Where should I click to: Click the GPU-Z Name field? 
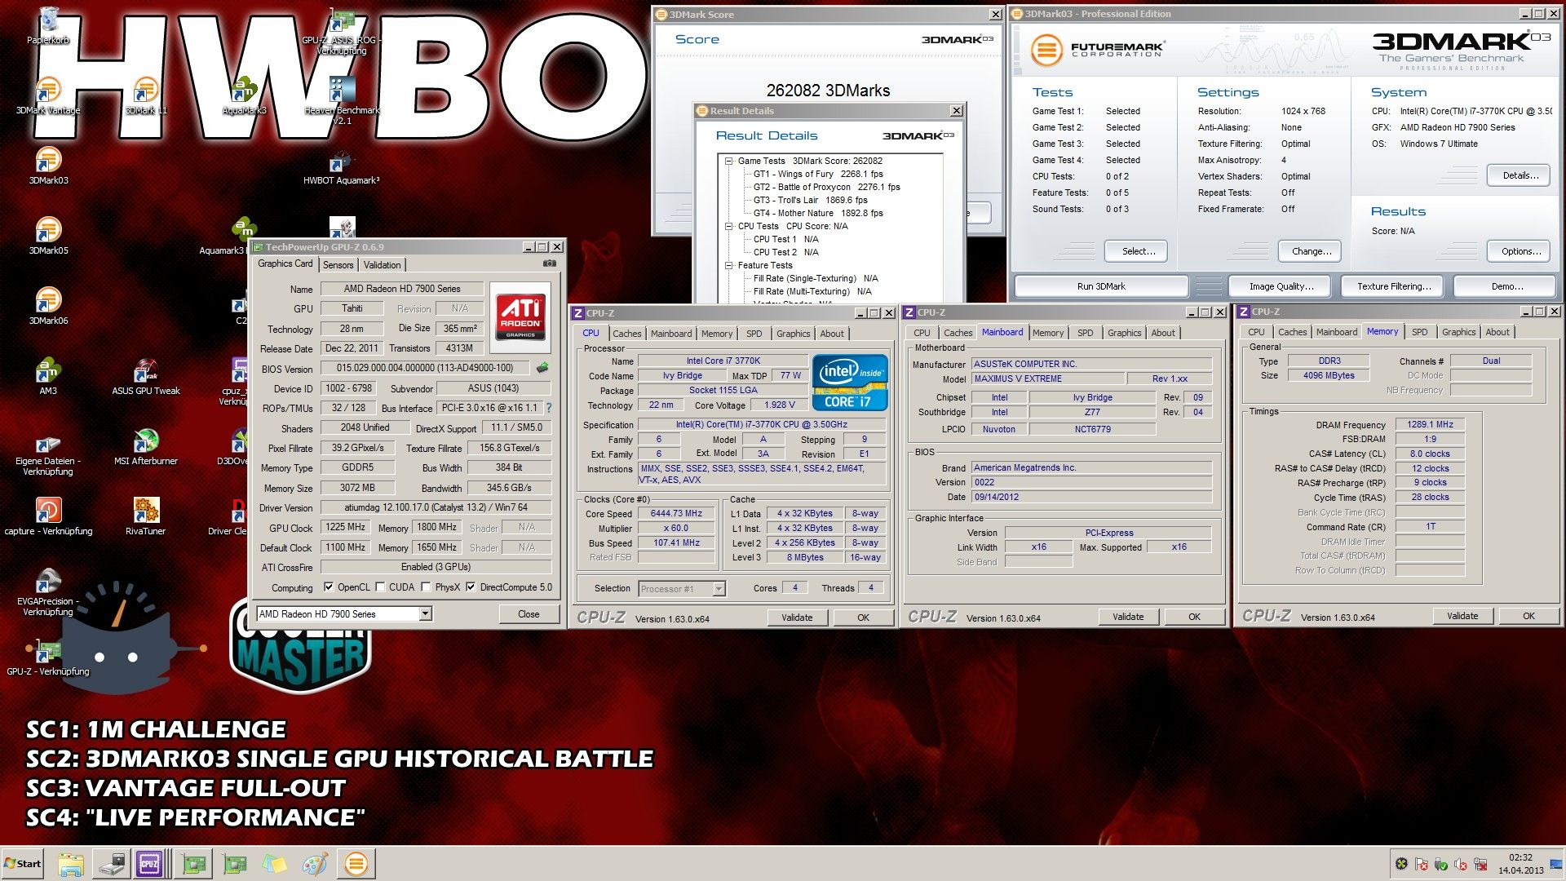[402, 289]
